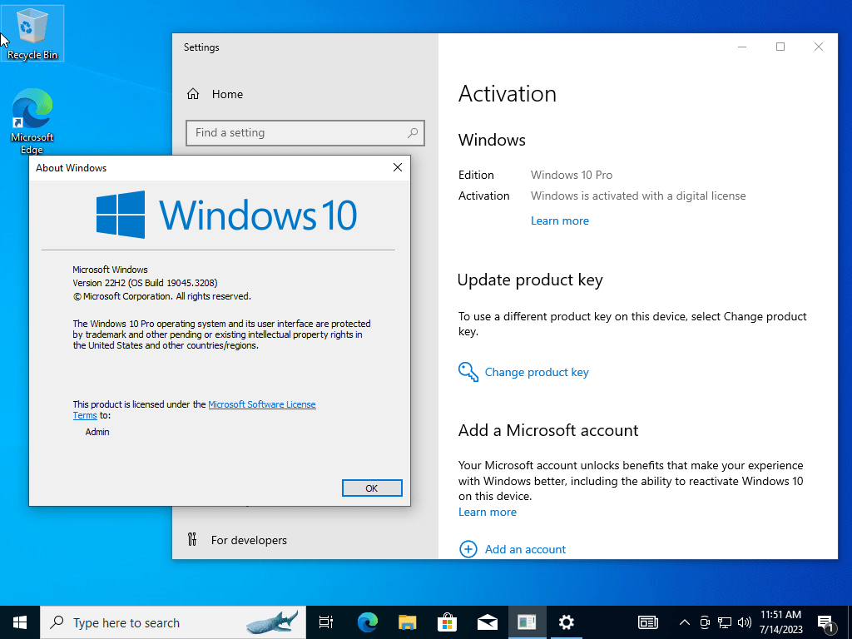Click the Show desktop strip at the taskbar's far end

click(850, 622)
